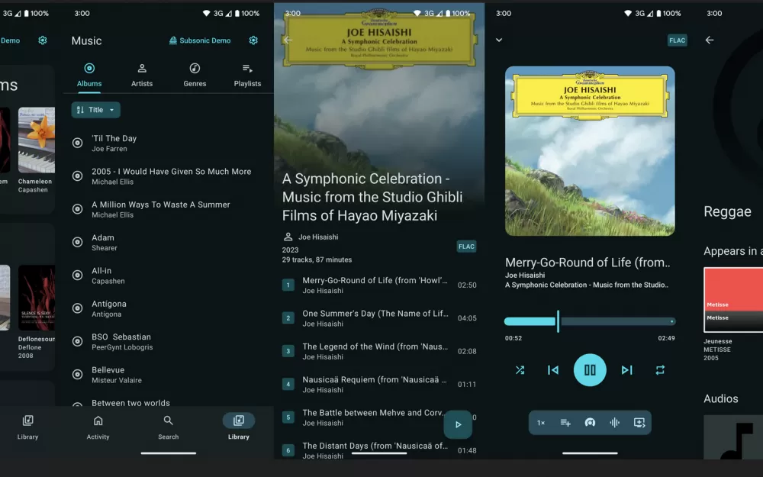Open the Metisse Jeunesse album thumbnail
Viewport: 763px width, 477px height.
733,300
